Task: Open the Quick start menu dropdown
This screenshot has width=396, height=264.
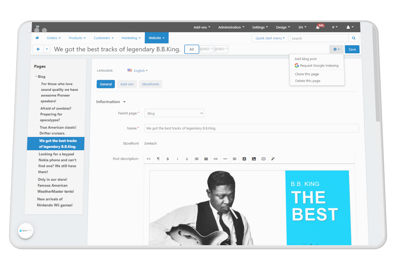Action: 270,38
